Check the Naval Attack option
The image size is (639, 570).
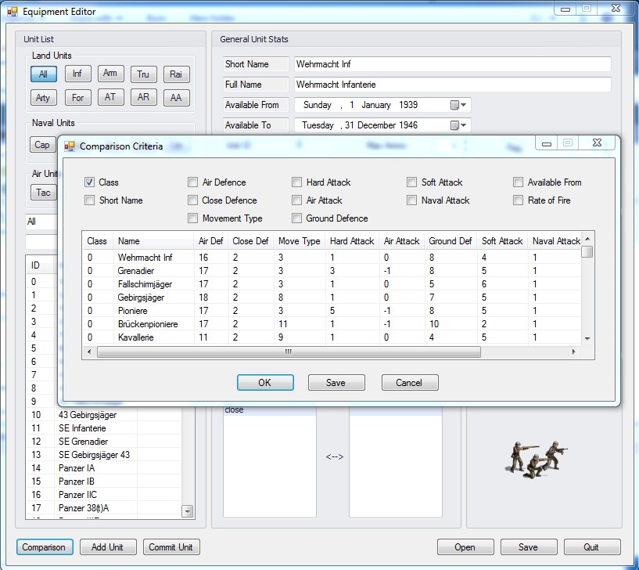click(412, 200)
